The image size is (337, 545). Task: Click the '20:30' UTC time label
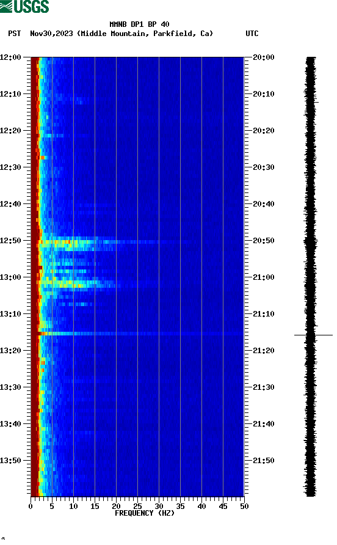[x=263, y=167]
